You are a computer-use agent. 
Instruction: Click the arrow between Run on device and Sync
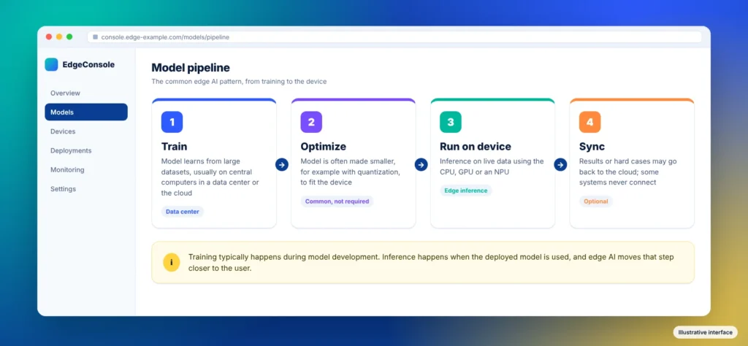click(x=560, y=165)
